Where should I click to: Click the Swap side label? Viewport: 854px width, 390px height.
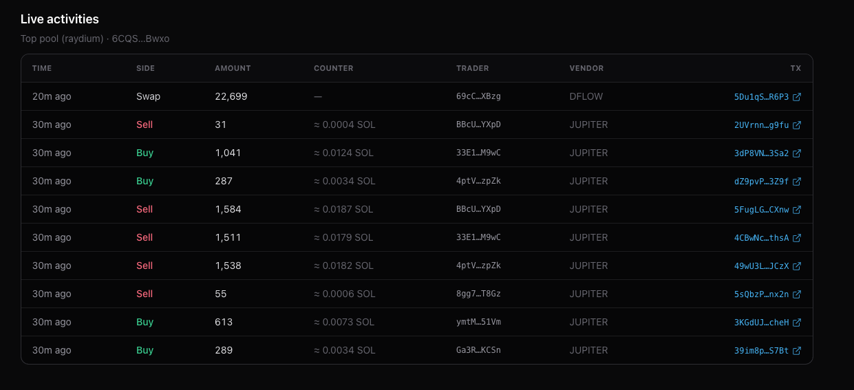pos(148,96)
